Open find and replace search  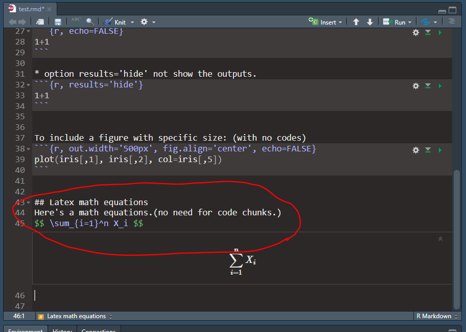pyautogui.click(x=90, y=21)
